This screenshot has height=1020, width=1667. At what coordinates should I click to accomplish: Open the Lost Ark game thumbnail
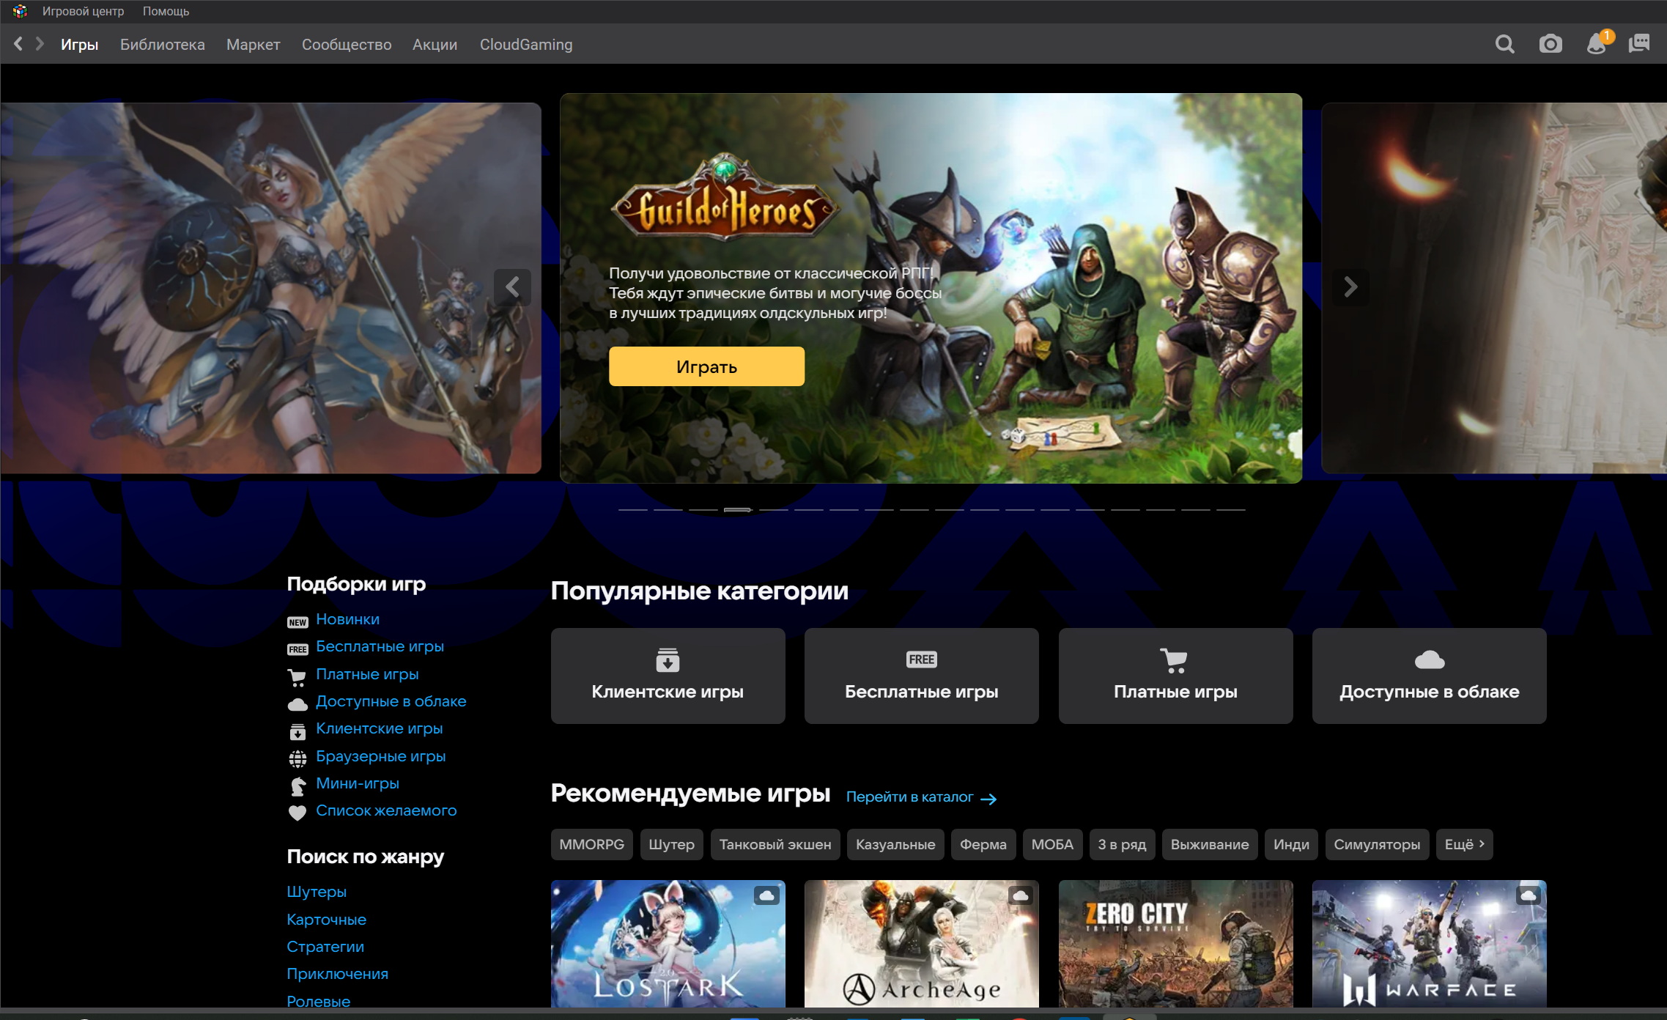668,944
